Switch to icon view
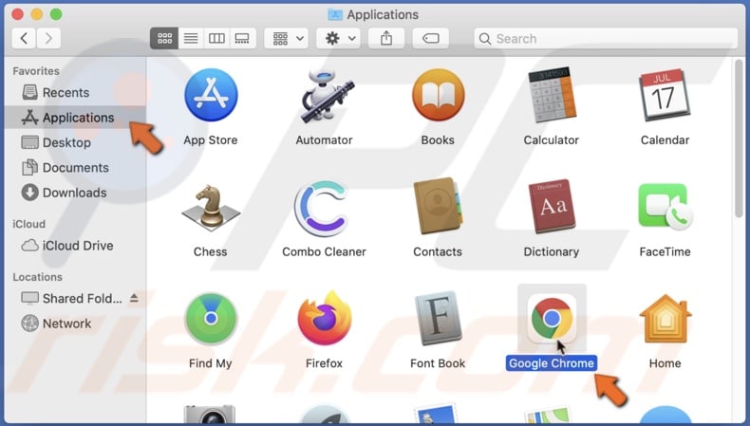This screenshot has width=750, height=426. tap(164, 38)
